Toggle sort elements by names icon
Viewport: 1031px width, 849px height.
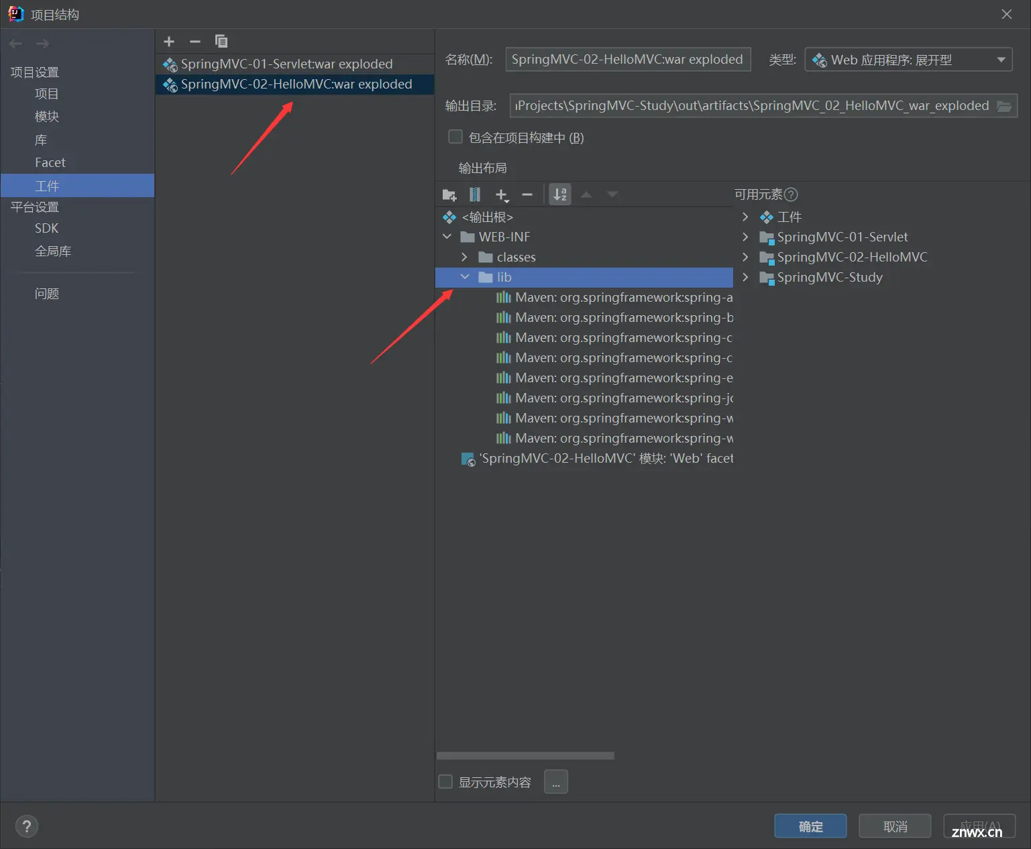tap(560, 194)
